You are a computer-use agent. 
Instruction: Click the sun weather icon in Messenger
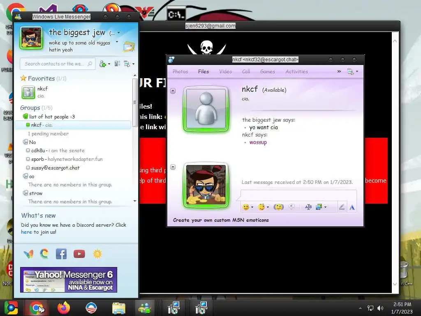[x=97, y=253]
